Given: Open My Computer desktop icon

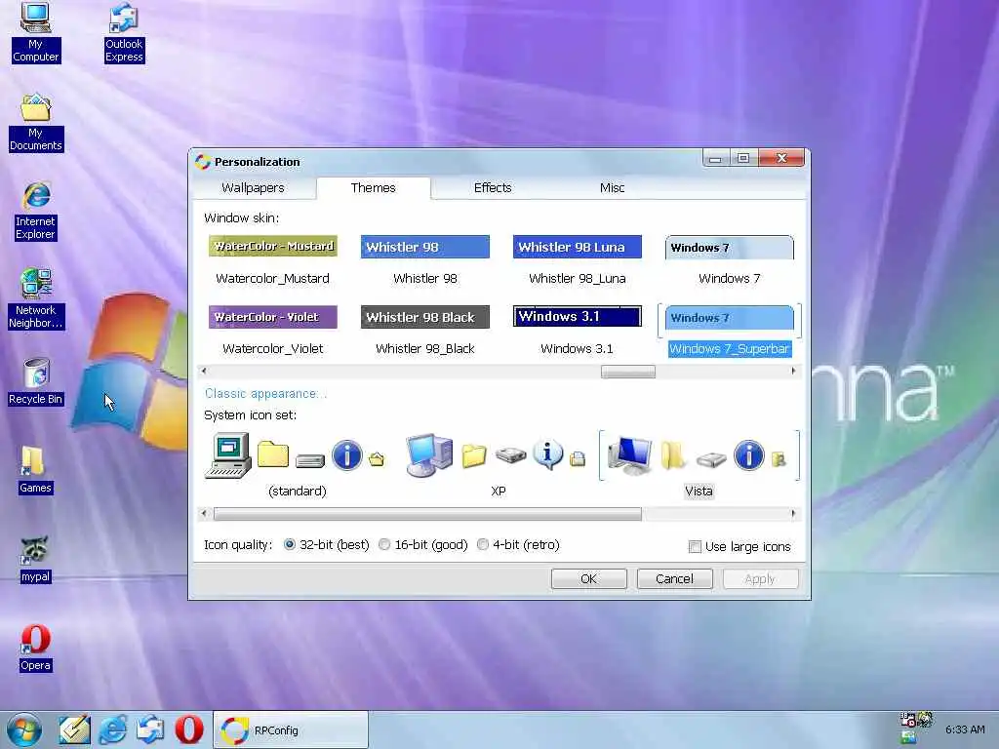Looking at the screenshot, I should [36, 32].
